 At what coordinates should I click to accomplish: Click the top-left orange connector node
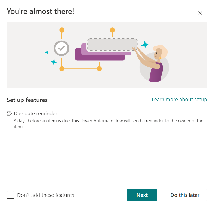tap(62, 30)
